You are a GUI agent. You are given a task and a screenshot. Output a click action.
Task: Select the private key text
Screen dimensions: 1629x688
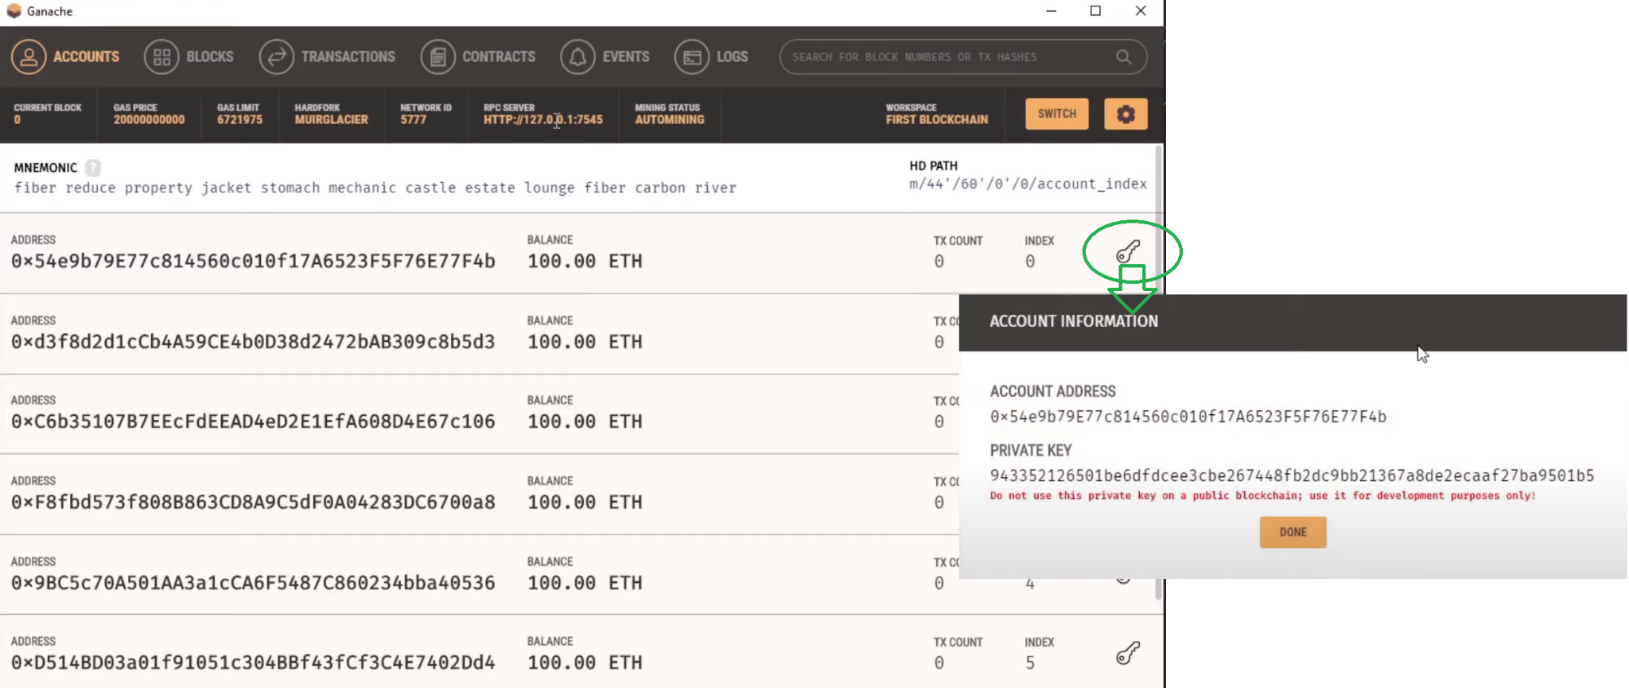coord(1292,476)
